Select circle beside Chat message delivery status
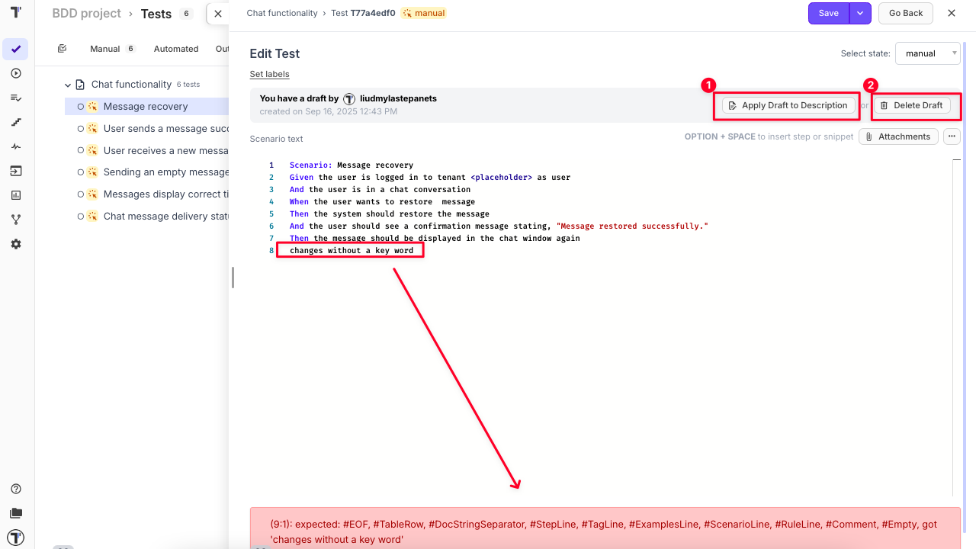The width and height of the screenshot is (976, 549). pyautogui.click(x=81, y=217)
